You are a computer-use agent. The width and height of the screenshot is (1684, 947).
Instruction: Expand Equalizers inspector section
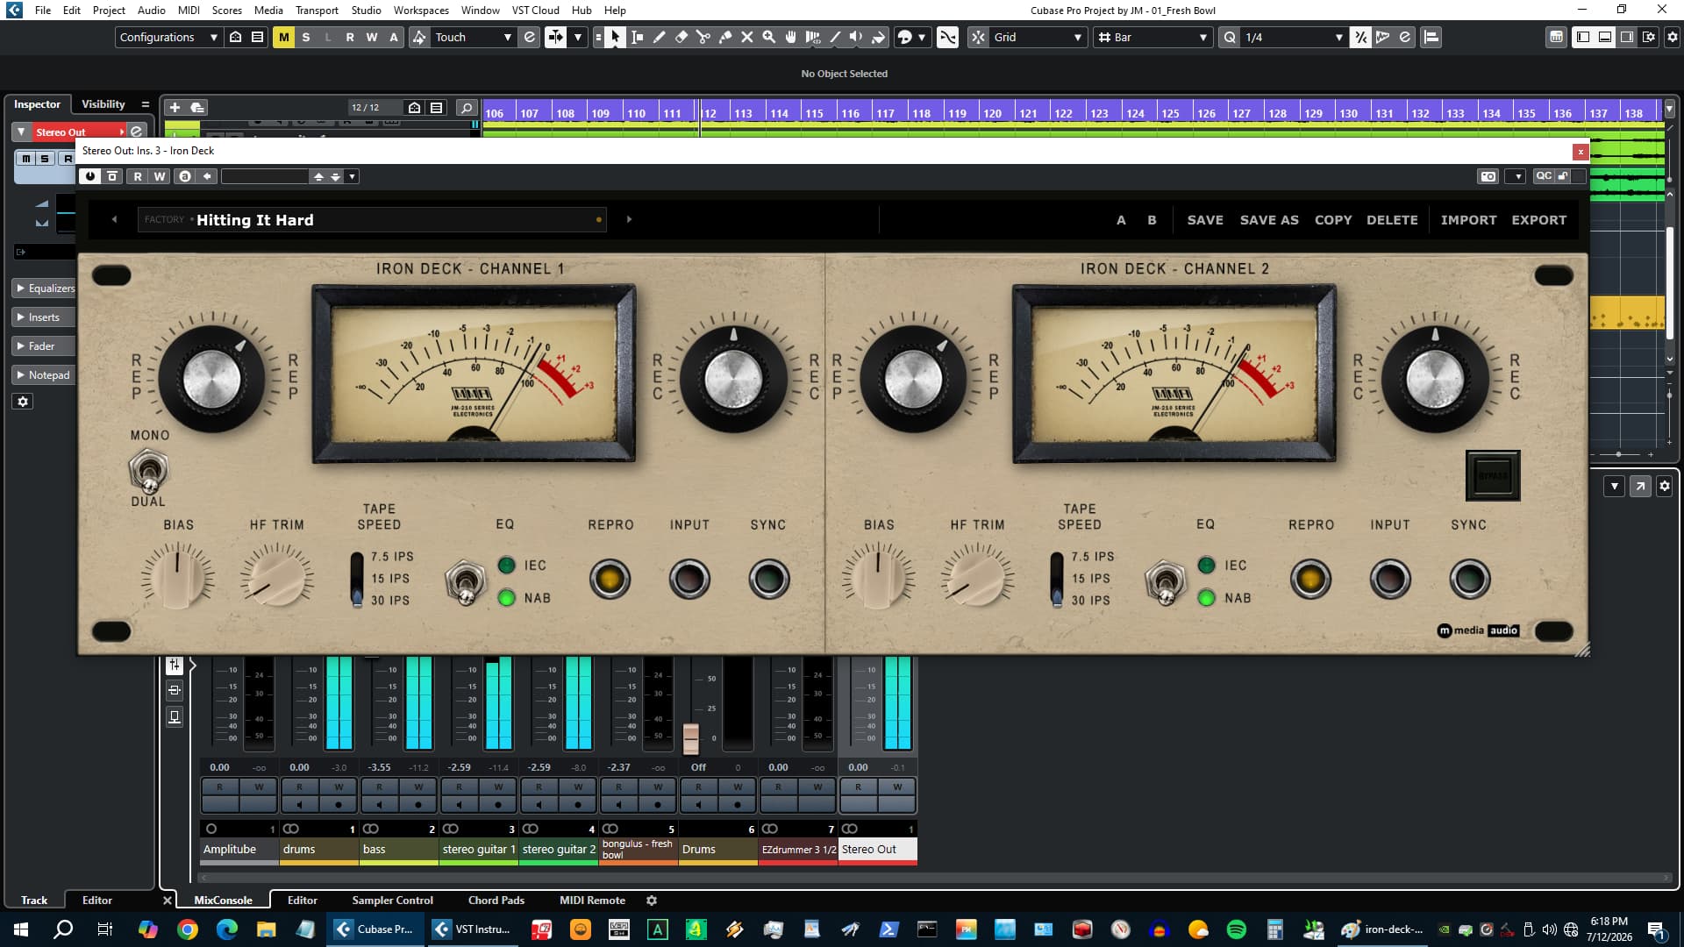[44, 288]
